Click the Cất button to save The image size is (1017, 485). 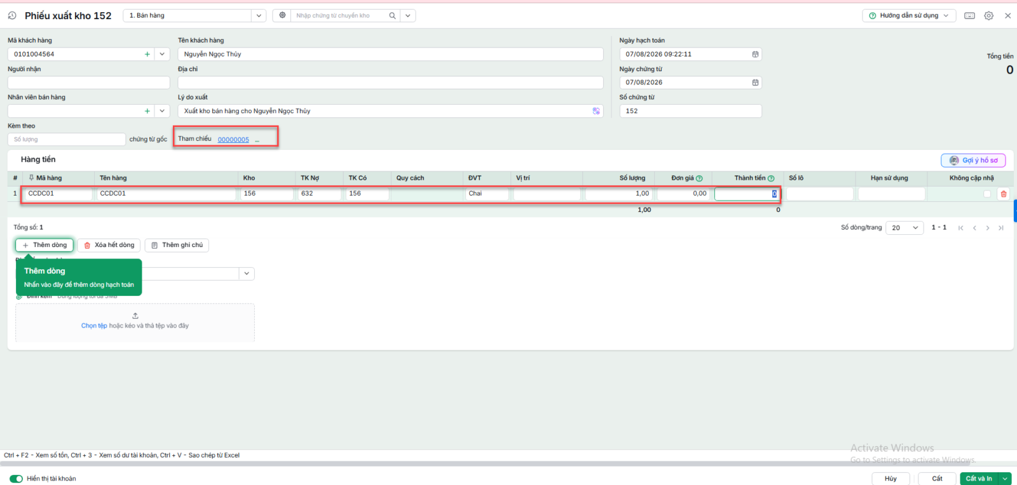coord(937,479)
